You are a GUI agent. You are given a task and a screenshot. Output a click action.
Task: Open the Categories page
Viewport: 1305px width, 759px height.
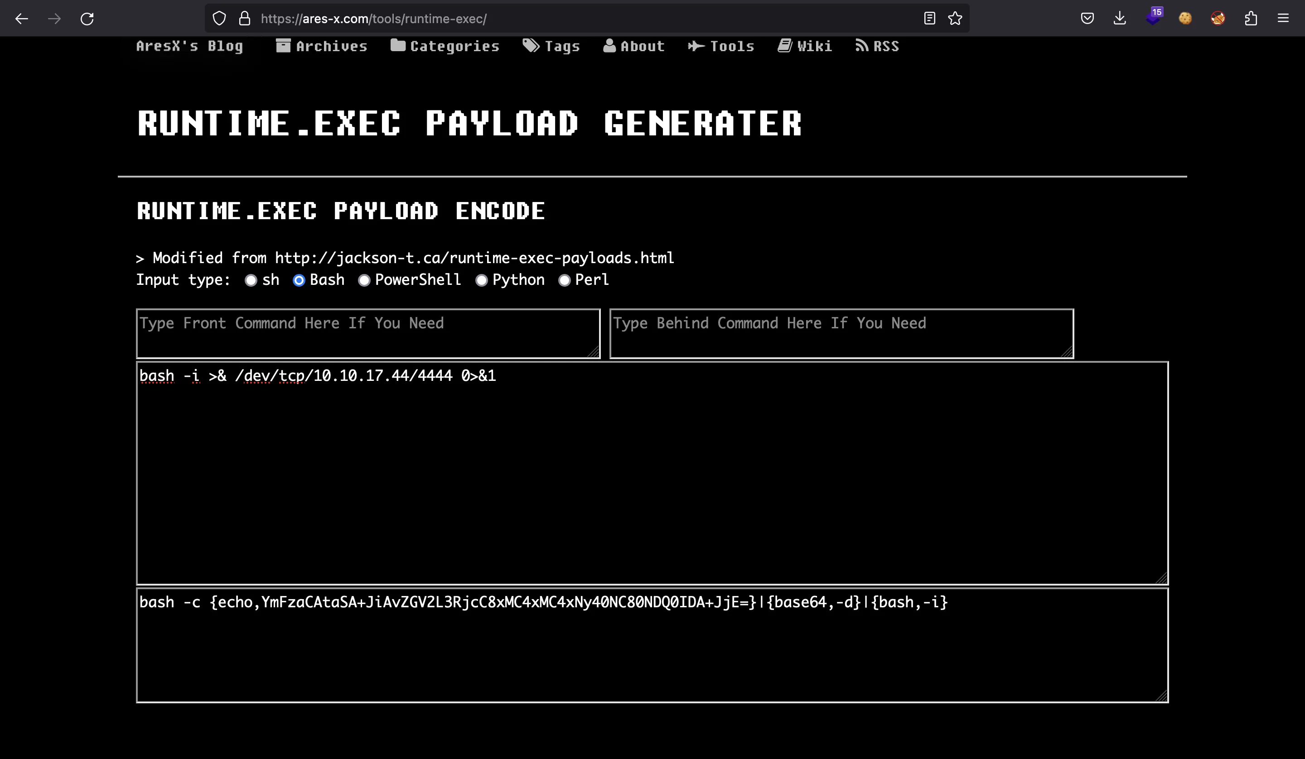tap(445, 46)
